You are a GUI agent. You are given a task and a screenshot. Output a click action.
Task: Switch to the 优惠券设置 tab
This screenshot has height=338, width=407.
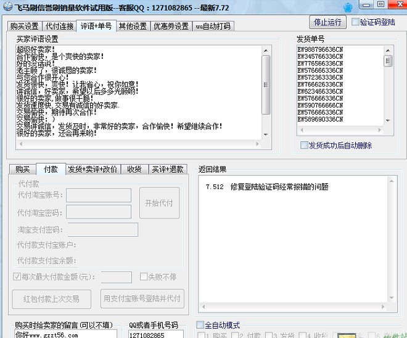point(171,27)
